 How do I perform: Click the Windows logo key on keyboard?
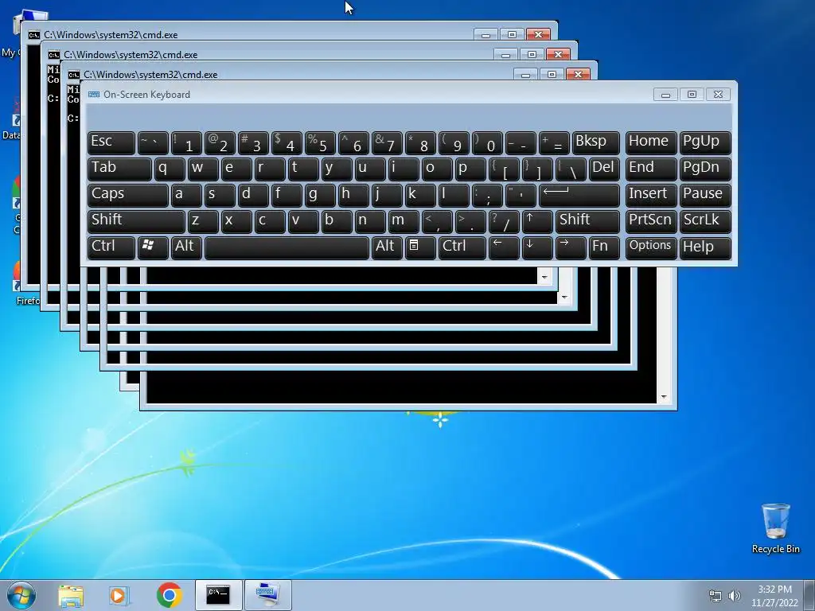point(153,247)
